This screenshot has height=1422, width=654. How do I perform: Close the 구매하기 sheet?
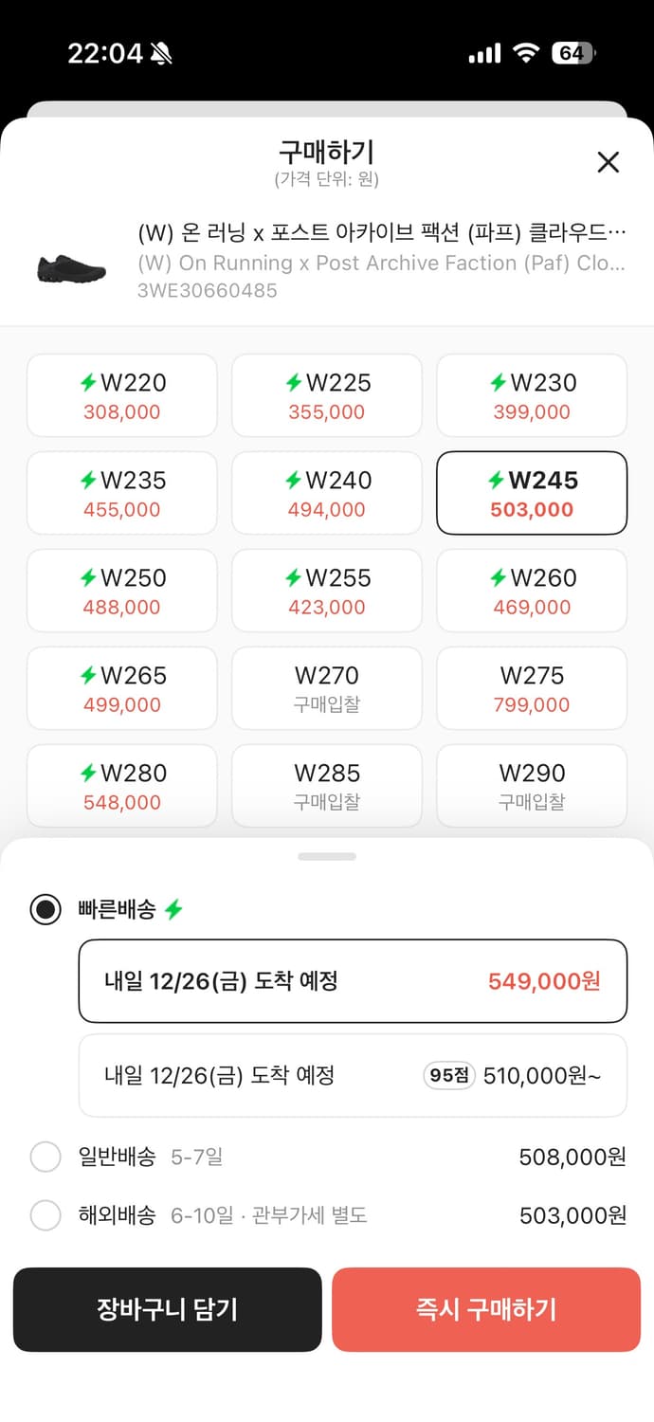point(608,162)
